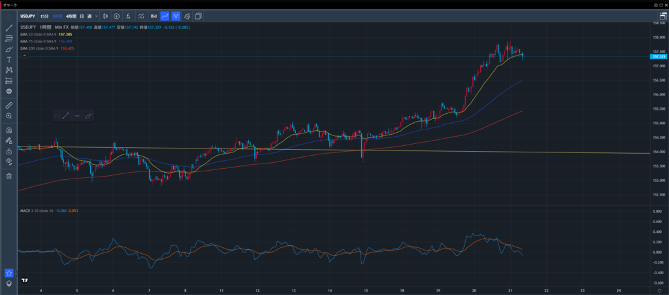The width and height of the screenshot is (669, 295).
Task: Toggle magnet mode in the left toolbar
Action: tap(9, 130)
